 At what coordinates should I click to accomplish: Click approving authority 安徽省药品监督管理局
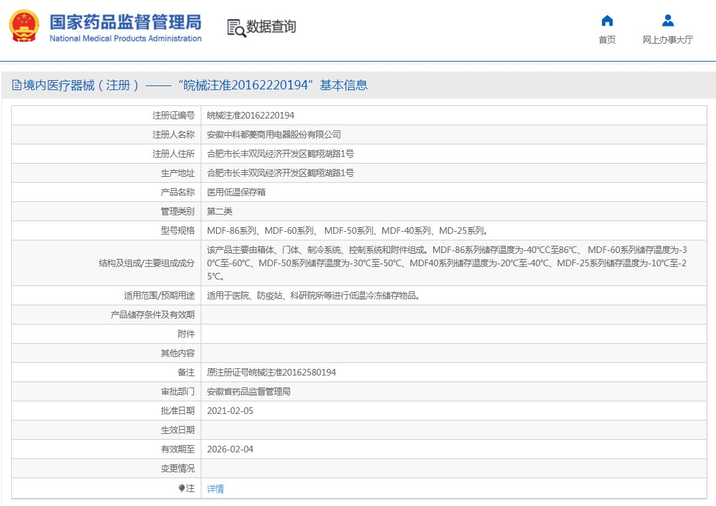(x=249, y=391)
